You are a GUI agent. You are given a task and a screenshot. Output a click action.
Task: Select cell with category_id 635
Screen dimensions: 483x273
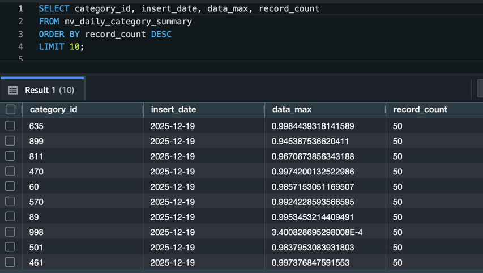[x=83, y=126]
